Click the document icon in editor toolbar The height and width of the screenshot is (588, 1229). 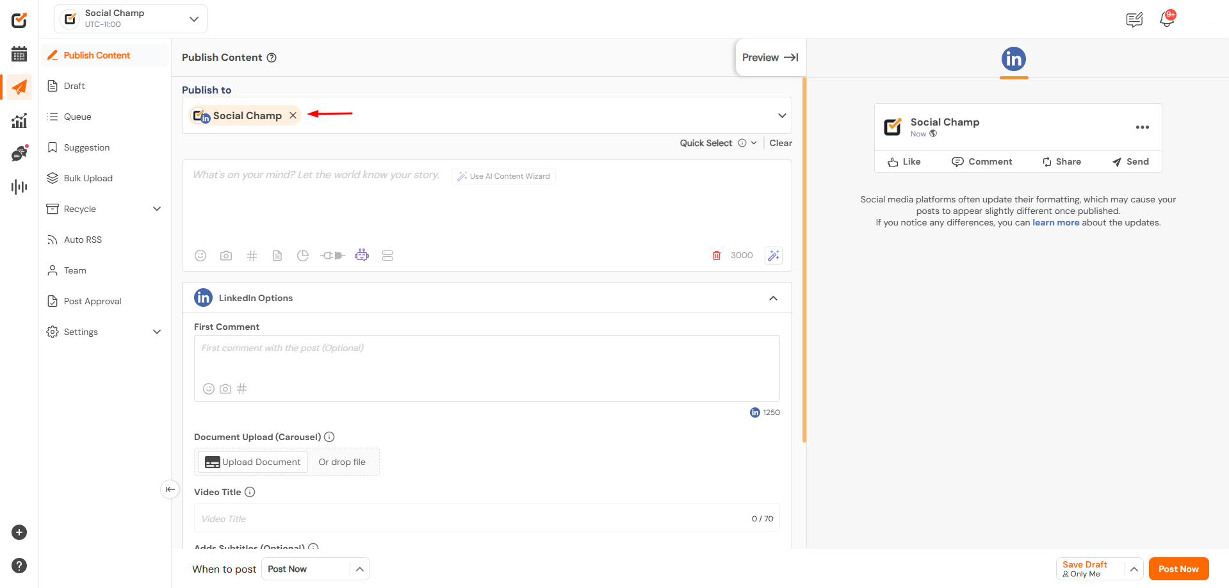(x=277, y=256)
